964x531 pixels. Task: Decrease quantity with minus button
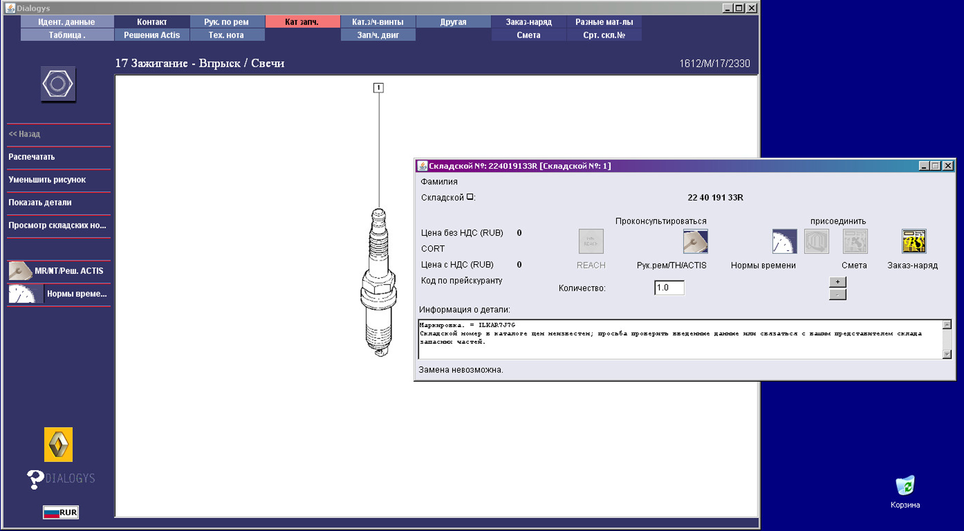pyautogui.click(x=837, y=295)
